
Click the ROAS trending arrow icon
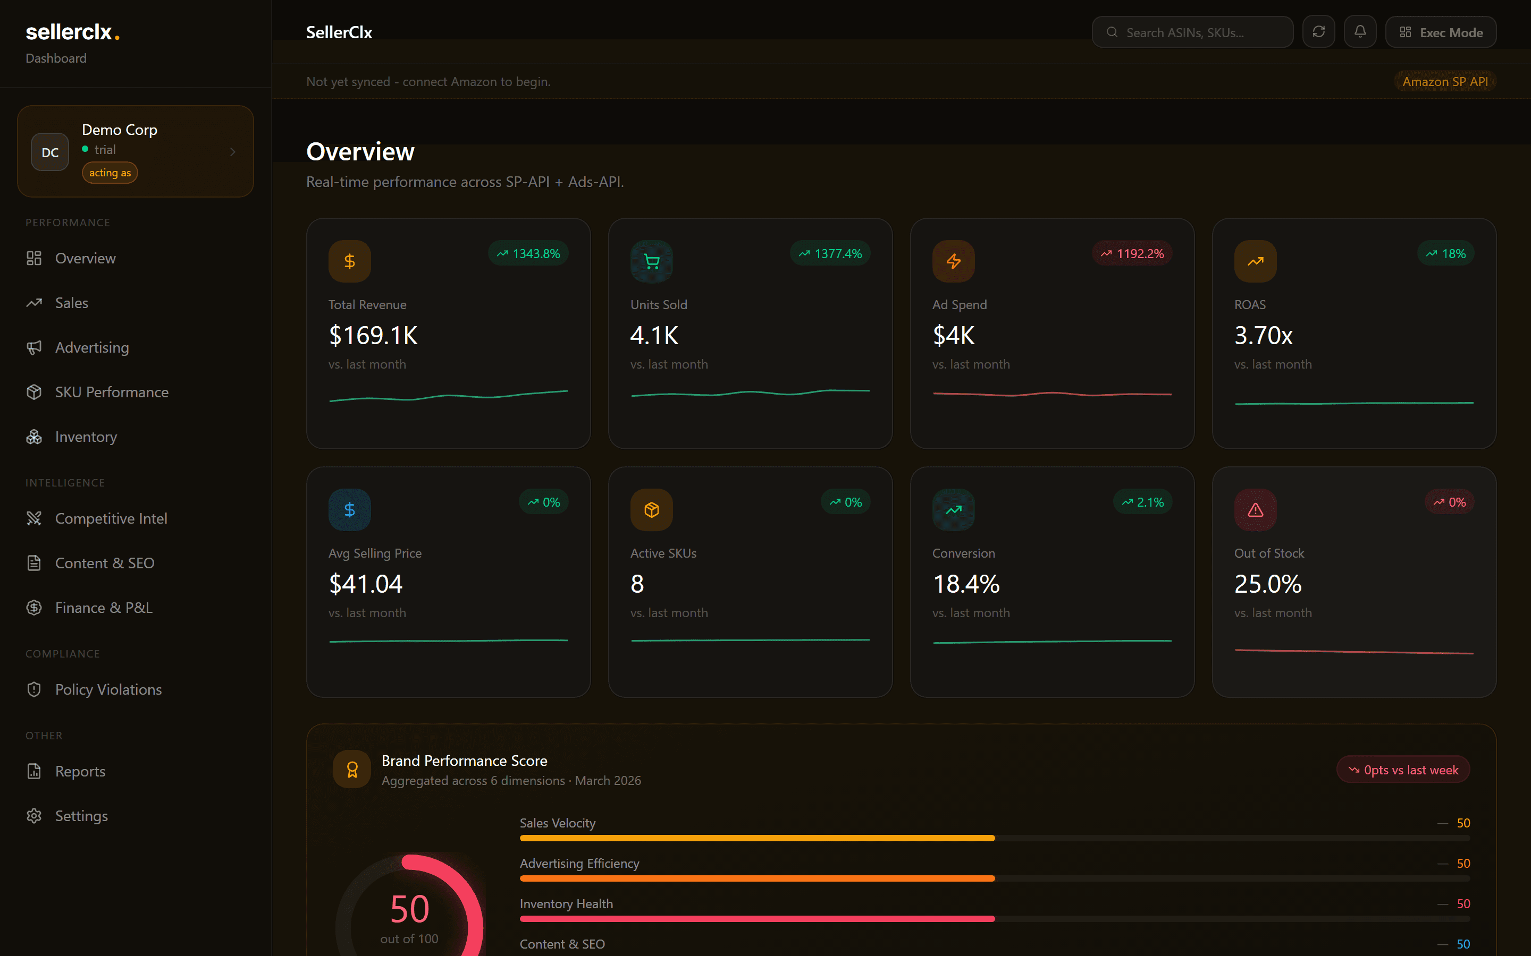(x=1255, y=261)
